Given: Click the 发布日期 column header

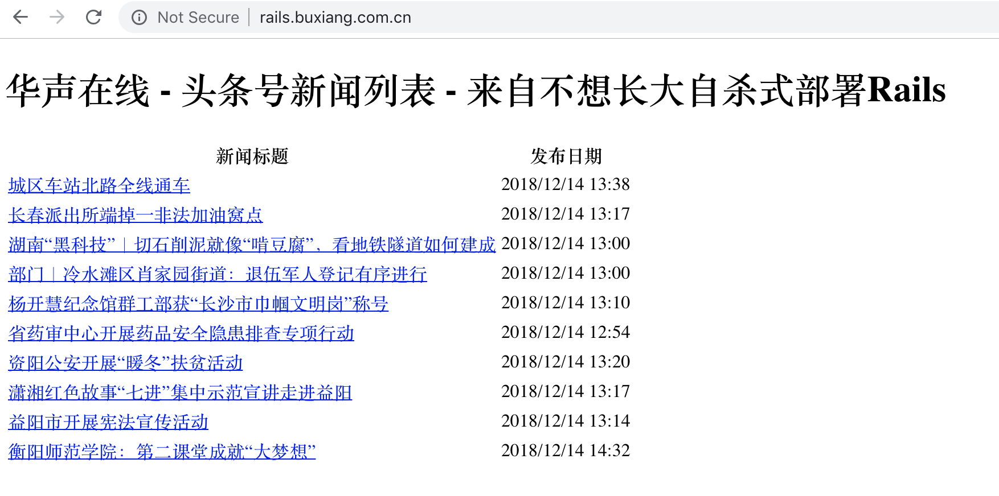Looking at the screenshot, I should point(566,156).
